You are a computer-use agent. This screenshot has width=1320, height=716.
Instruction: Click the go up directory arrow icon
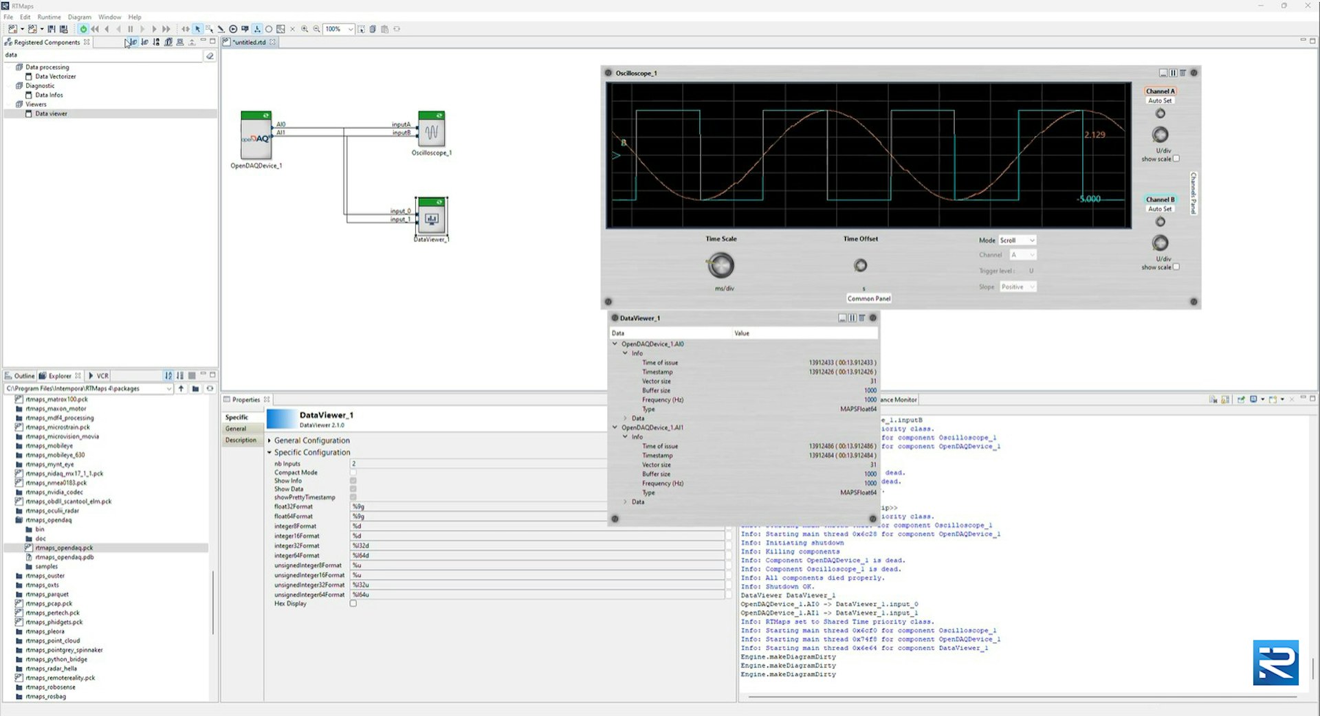(x=181, y=389)
